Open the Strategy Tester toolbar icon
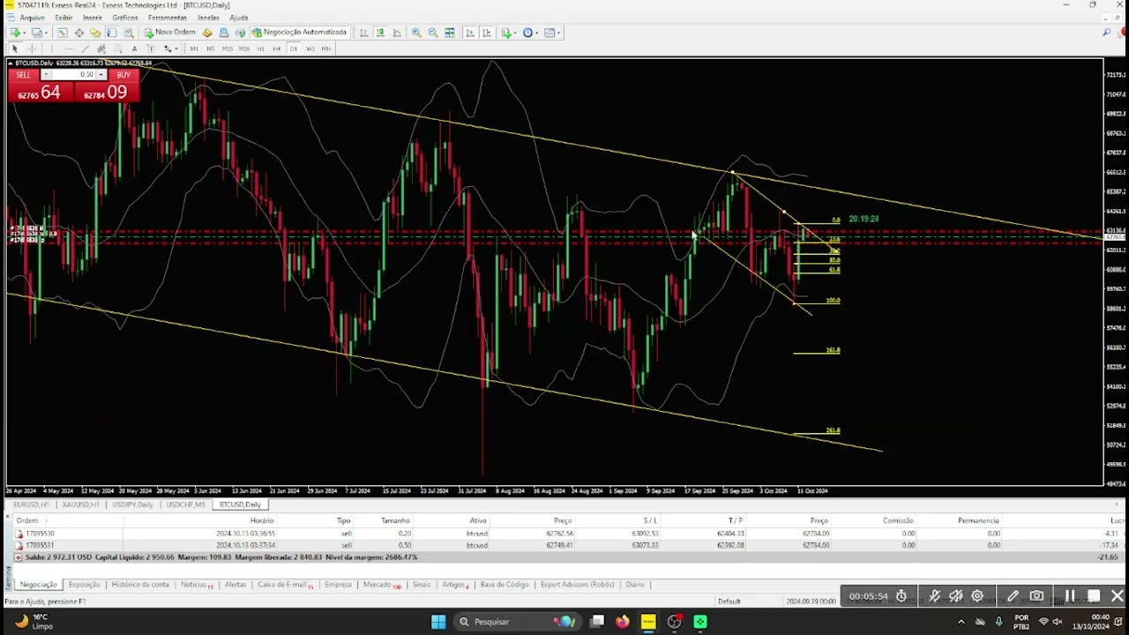This screenshot has width=1129, height=635. click(x=129, y=33)
